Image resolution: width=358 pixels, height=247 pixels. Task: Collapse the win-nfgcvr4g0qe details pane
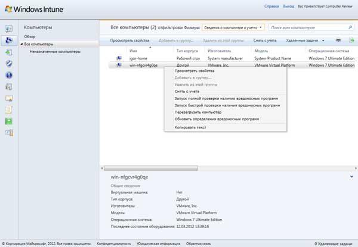[351, 176]
